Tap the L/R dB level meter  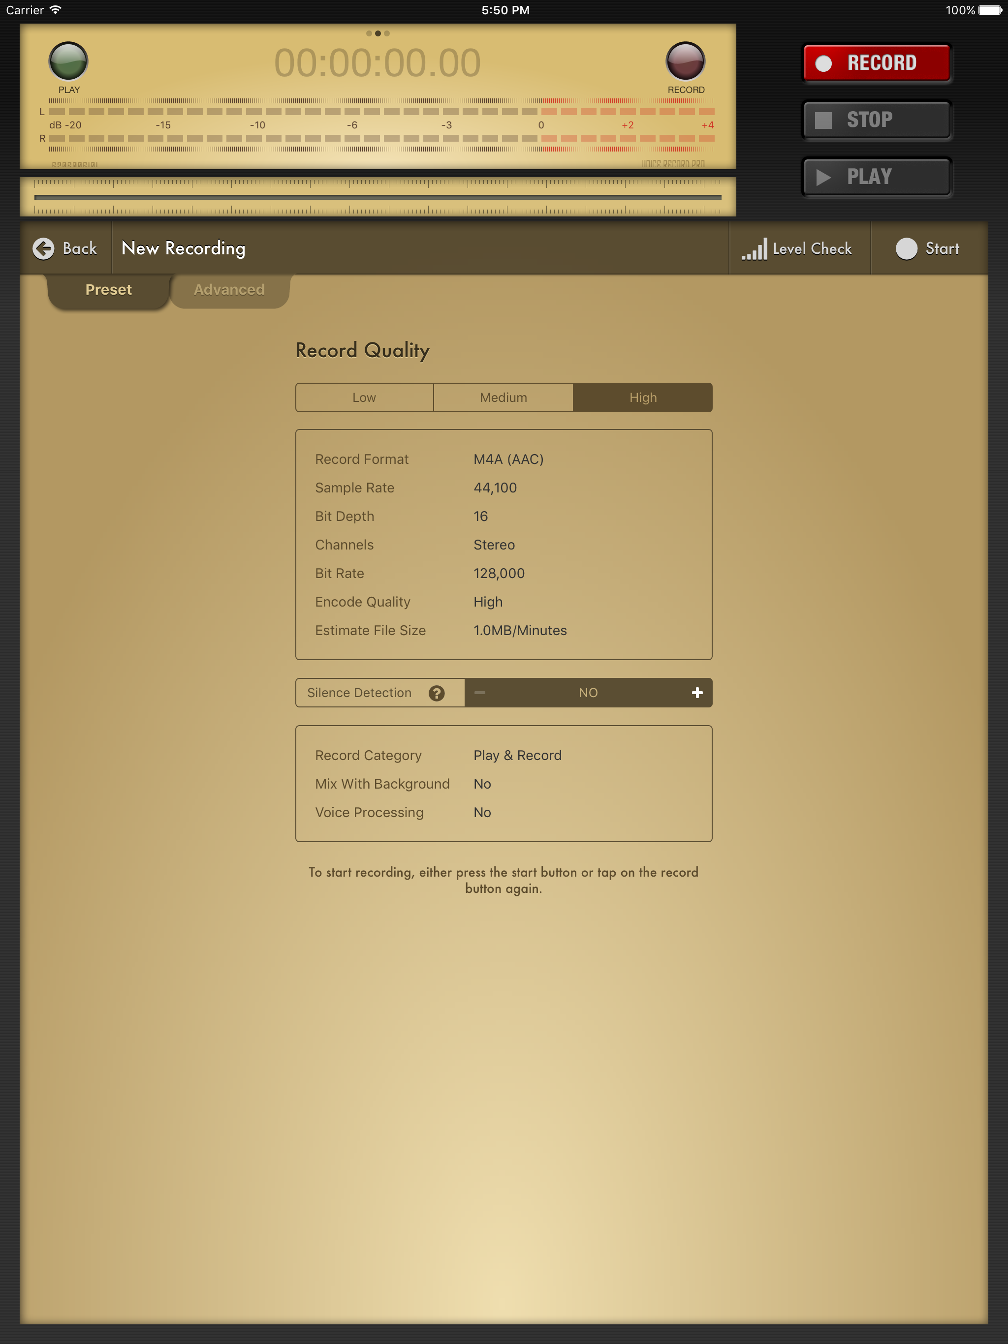381,125
